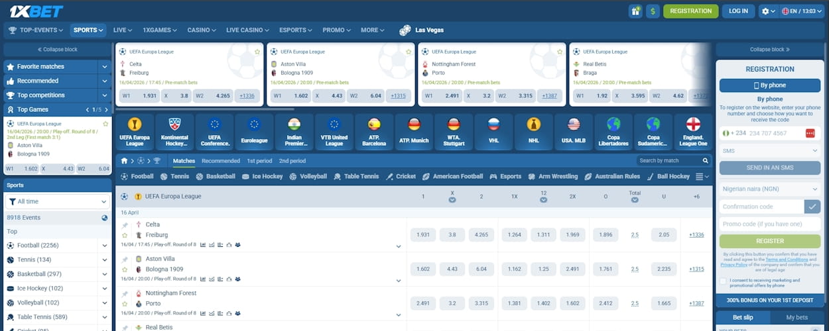Switch to the 1st period tab

tap(259, 161)
